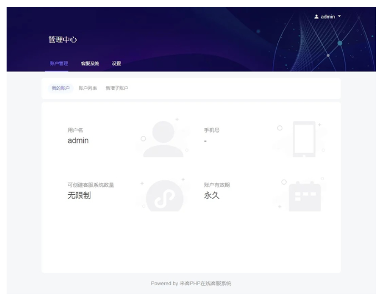Click the 手机号 field label
Screen dimensions: 381x299
click(212, 130)
